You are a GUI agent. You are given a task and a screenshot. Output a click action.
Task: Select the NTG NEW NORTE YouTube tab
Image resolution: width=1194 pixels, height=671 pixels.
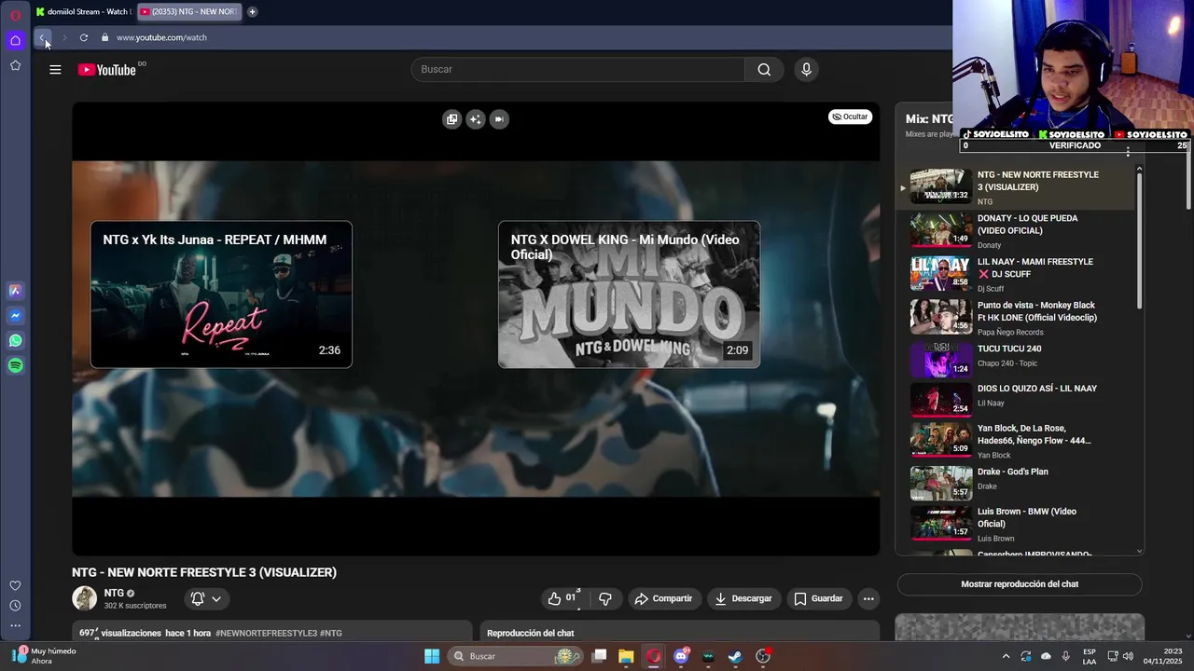(189, 11)
